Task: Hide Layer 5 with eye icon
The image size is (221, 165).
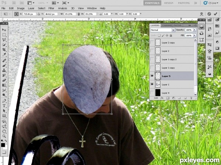Action: tap(152, 76)
